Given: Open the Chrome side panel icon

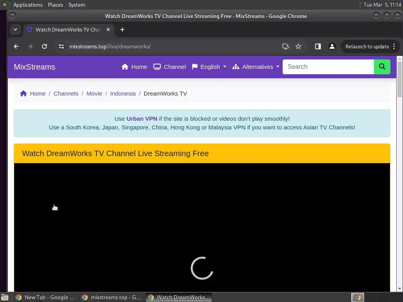Looking at the screenshot, I should click(x=318, y=46).
